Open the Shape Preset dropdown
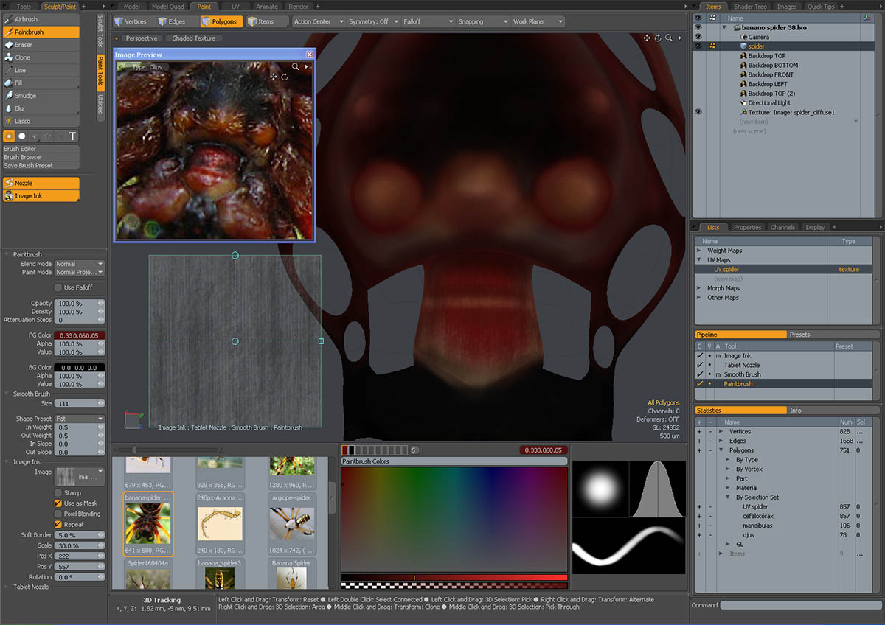 coord(80,419)
